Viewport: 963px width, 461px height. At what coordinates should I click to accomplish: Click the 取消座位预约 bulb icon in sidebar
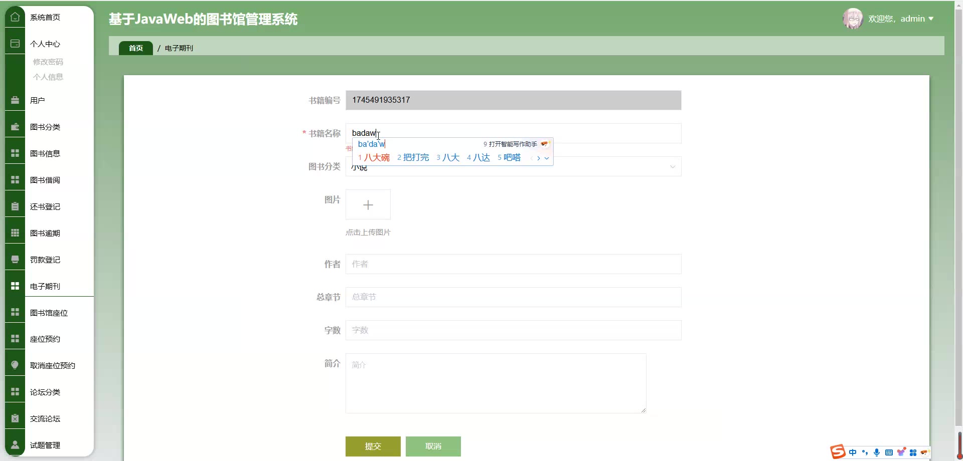click(x=15, y=365)
